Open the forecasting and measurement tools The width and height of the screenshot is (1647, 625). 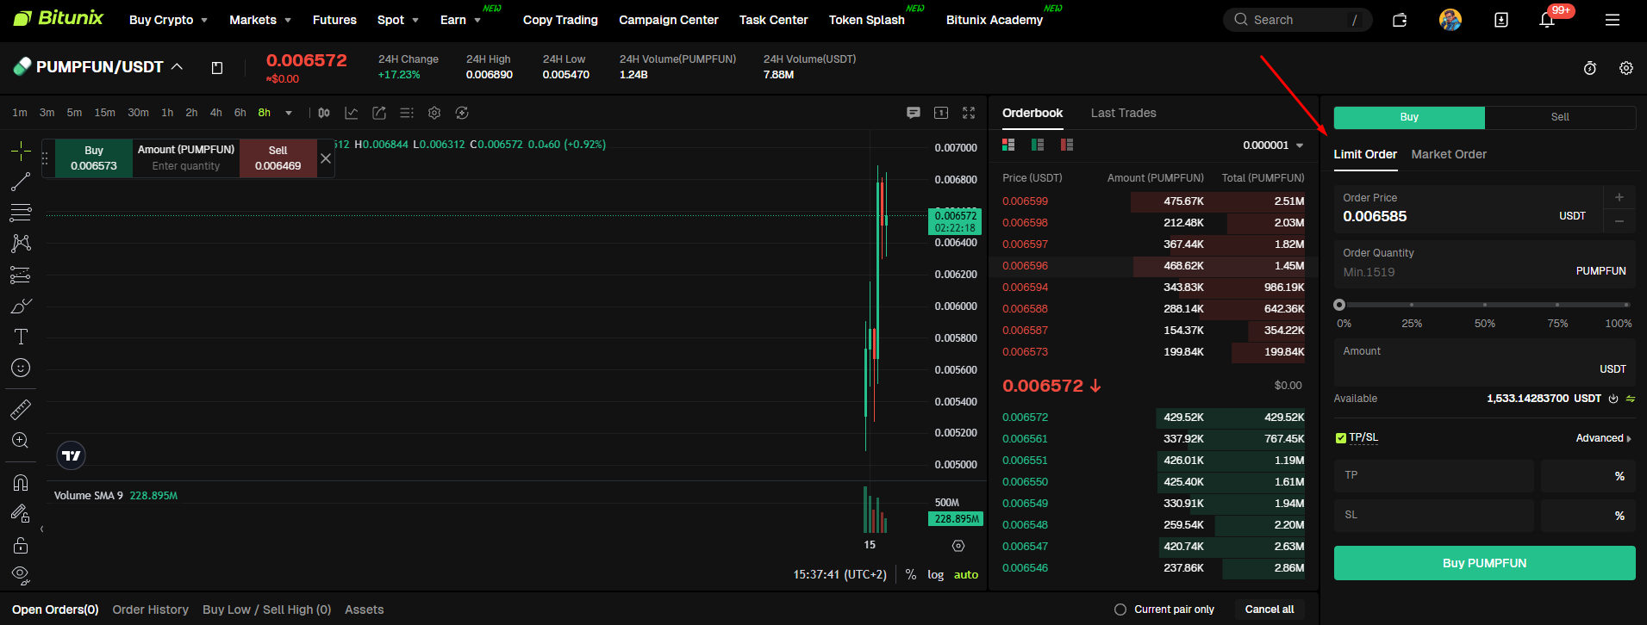point(21,275)
